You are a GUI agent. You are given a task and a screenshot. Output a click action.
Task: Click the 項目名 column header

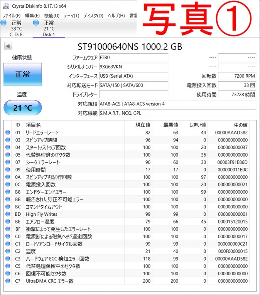point(74,125)
